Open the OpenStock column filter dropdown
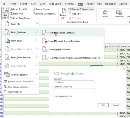Image resolution: width=130 pixels, height=118 pixels. (x=117, y=47)
